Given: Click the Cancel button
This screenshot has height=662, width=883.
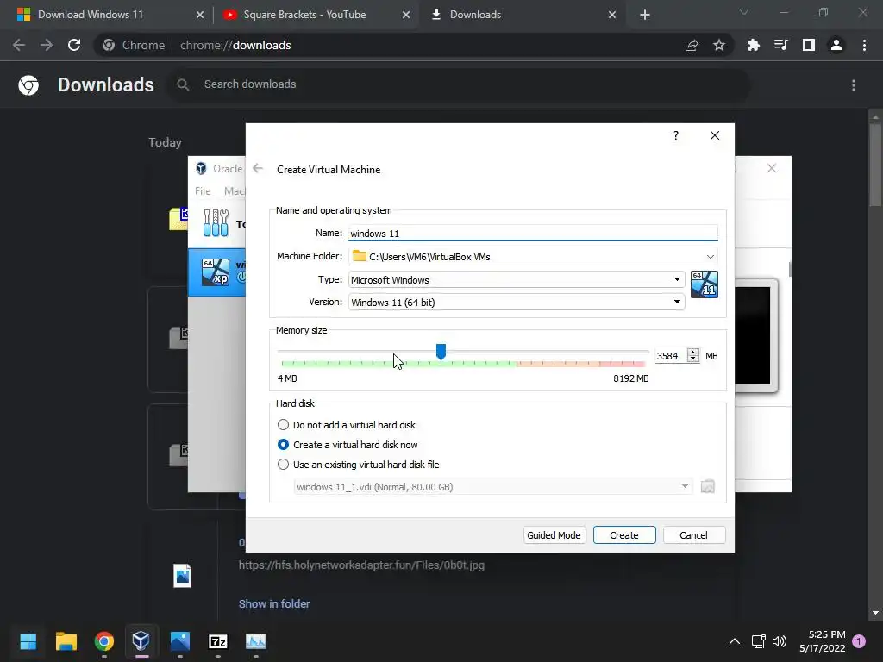Looking at the screenshot, I should click(x=693, y=534).
